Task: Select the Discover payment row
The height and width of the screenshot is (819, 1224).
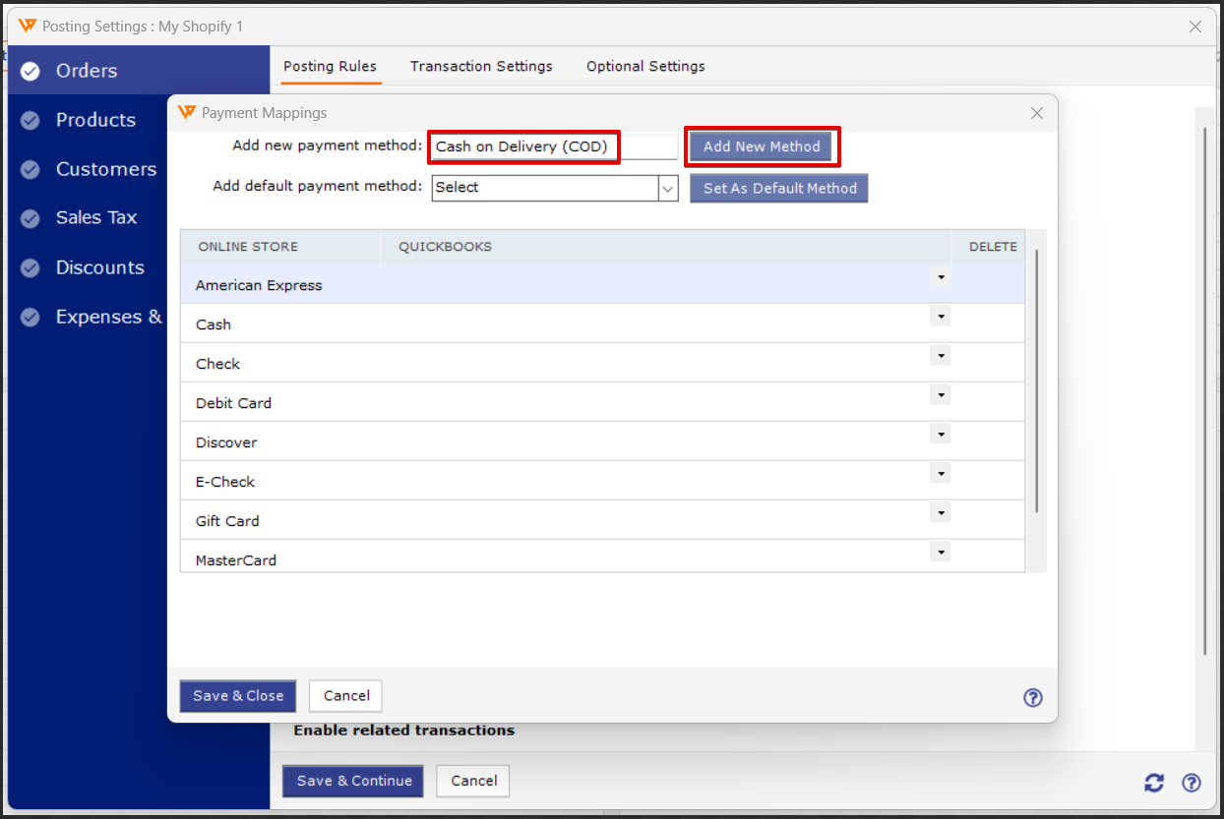Action: pos(602,441)
